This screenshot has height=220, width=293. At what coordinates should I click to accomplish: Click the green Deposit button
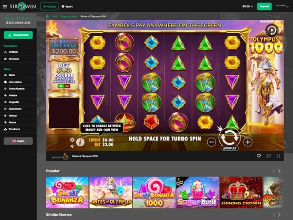click(264, 7)
